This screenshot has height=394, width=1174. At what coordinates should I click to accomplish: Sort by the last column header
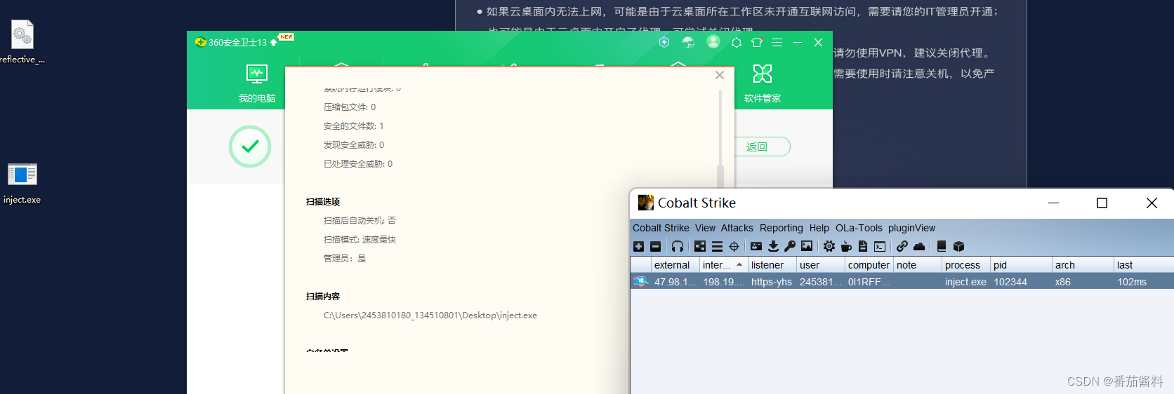[1144, 265]
